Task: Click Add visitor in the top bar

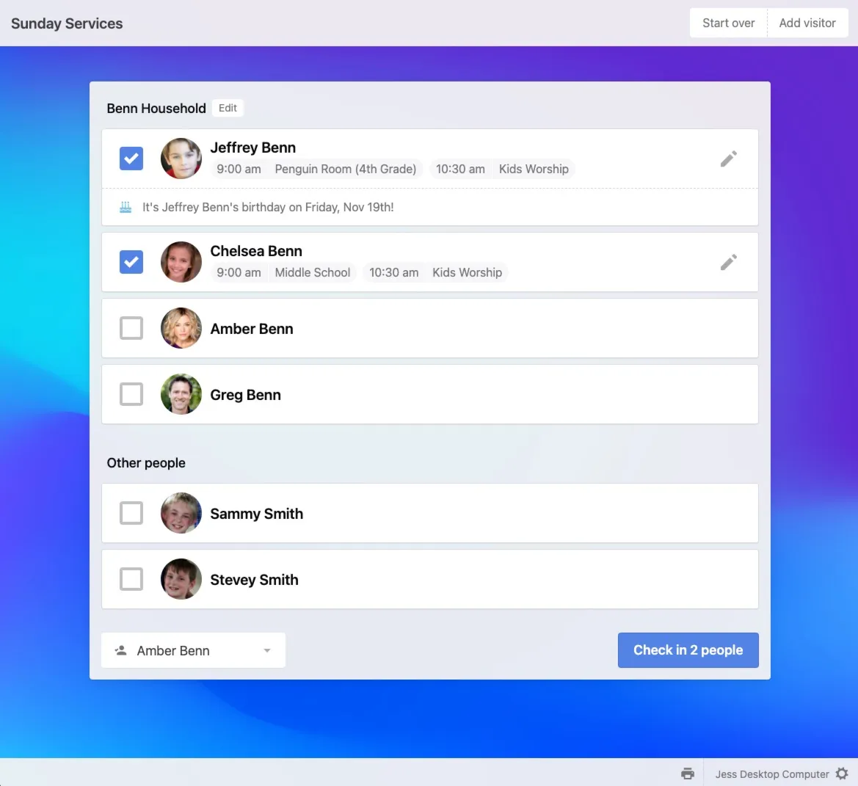Action: click(x=807, y=23)
